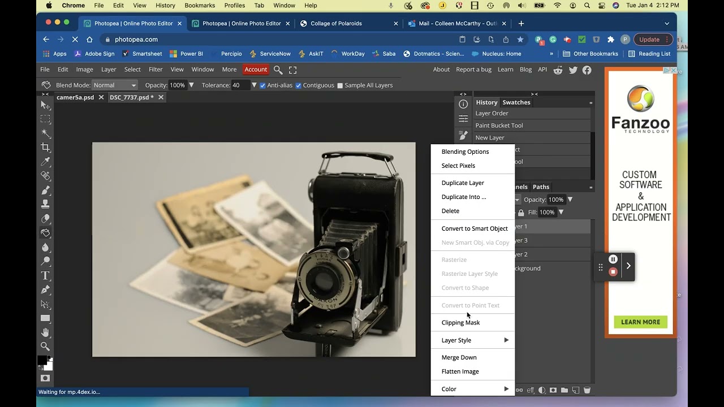Click Chrome's Update button
724x407 pixels.
652,40
